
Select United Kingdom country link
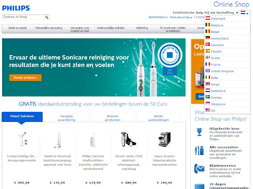tap(222, 71)
